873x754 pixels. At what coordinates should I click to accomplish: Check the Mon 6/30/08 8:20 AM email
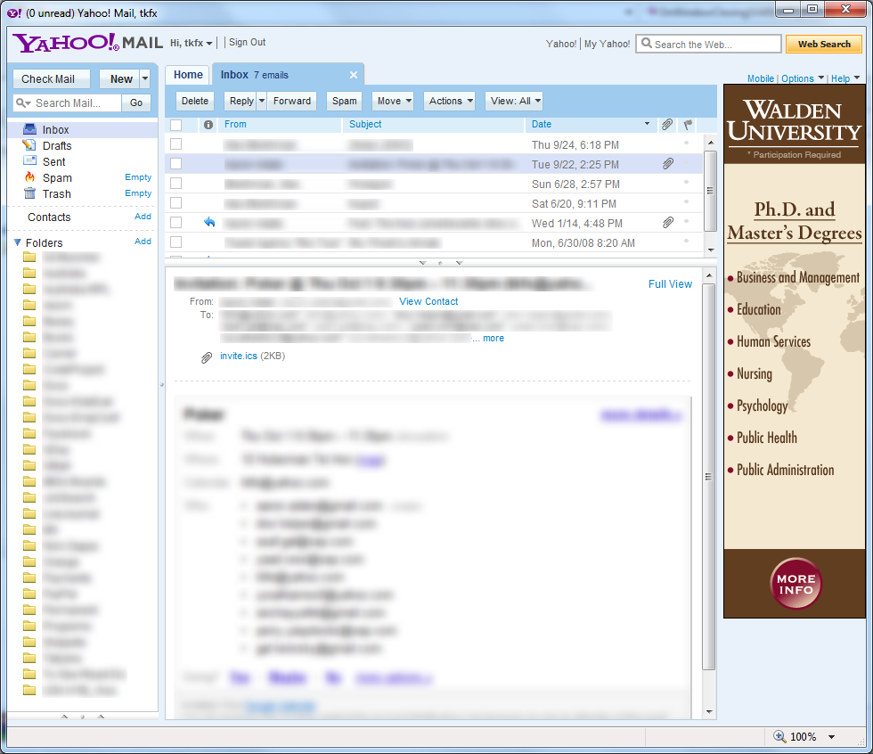click(176, 242)
